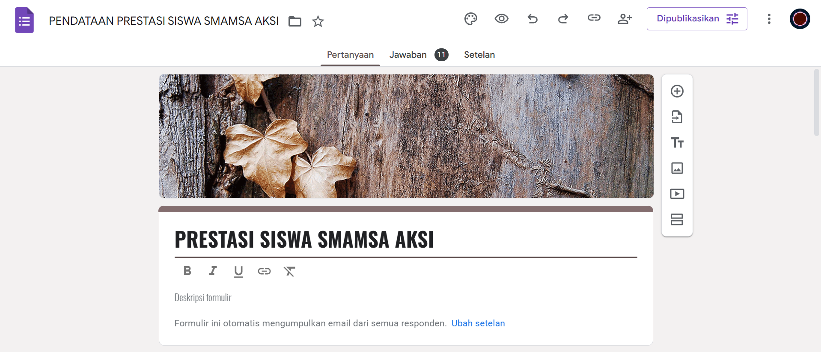Click the Ubah setelan link
821x352 pixels.
[x=478, y=323]
